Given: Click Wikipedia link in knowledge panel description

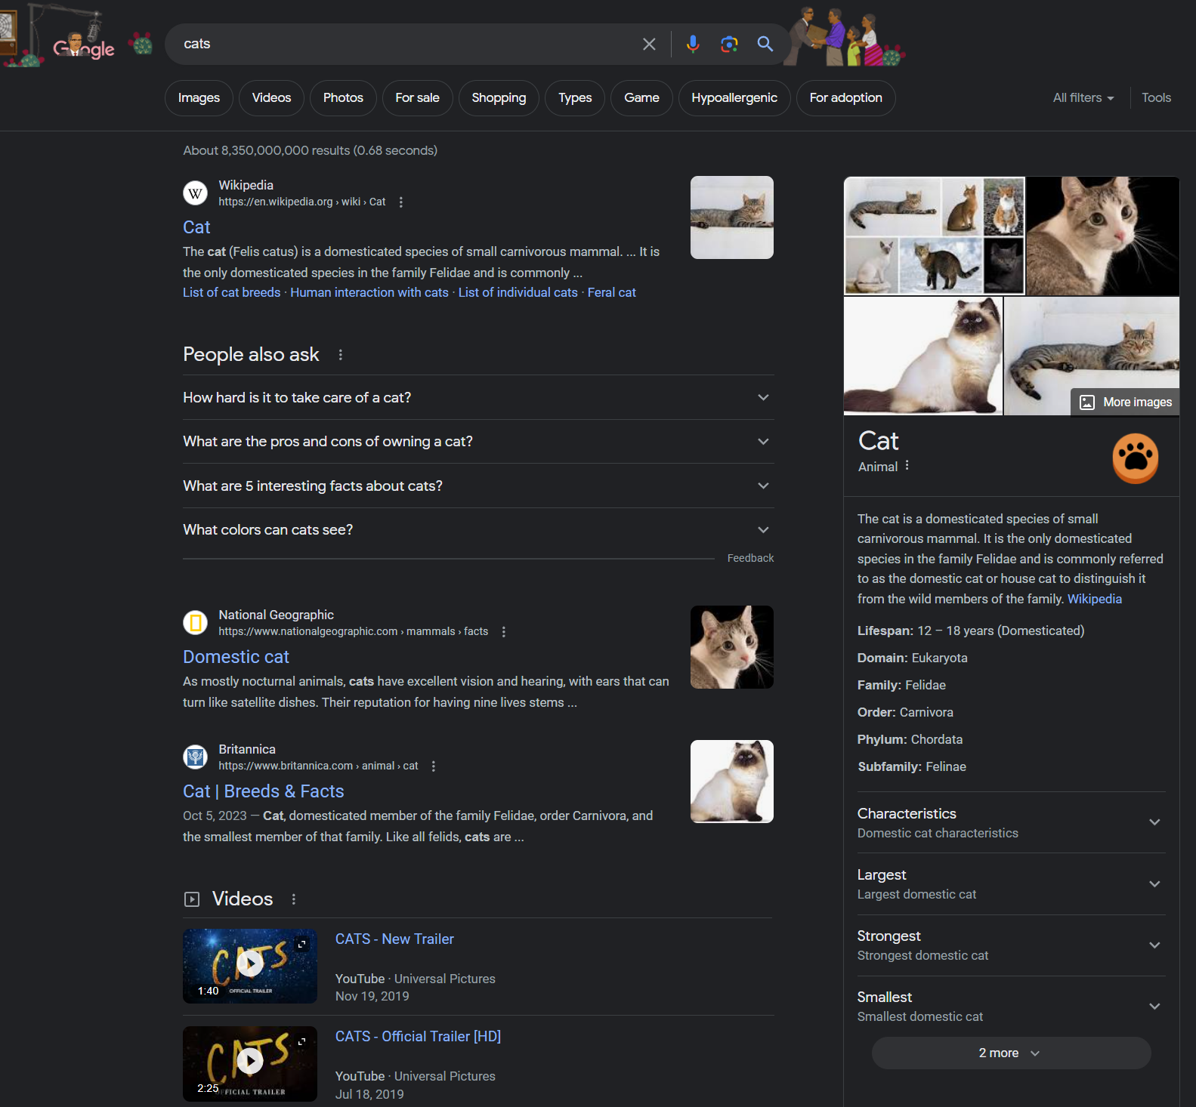Looking at the screenshot, I should [x=1094, y=600].
